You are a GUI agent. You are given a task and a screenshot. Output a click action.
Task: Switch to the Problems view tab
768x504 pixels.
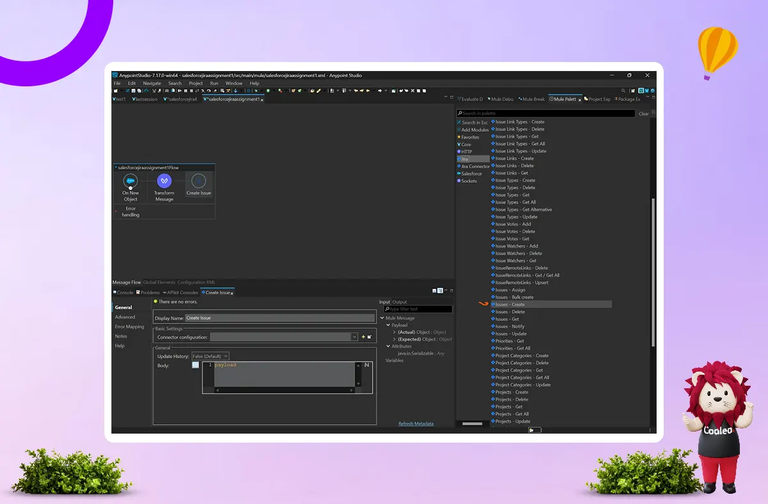[148, 292]
